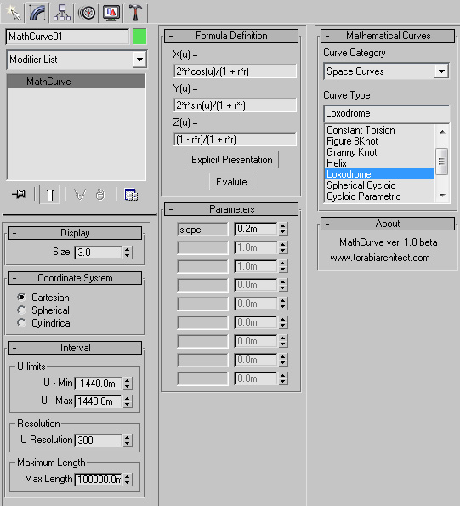
Task: Click the green object color swatch
Action: pyautogui.click(x=139, y=37)
